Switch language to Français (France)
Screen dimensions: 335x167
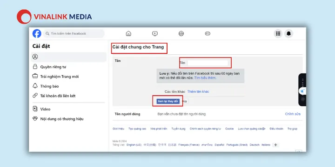188,145
